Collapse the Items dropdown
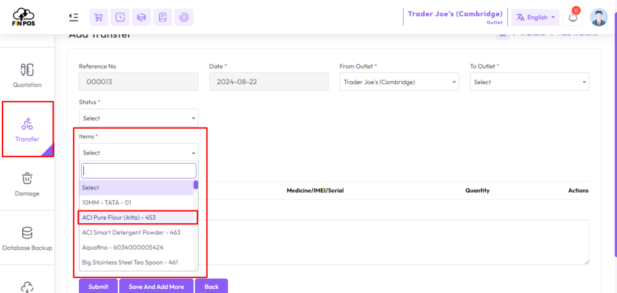 point(139,152)
